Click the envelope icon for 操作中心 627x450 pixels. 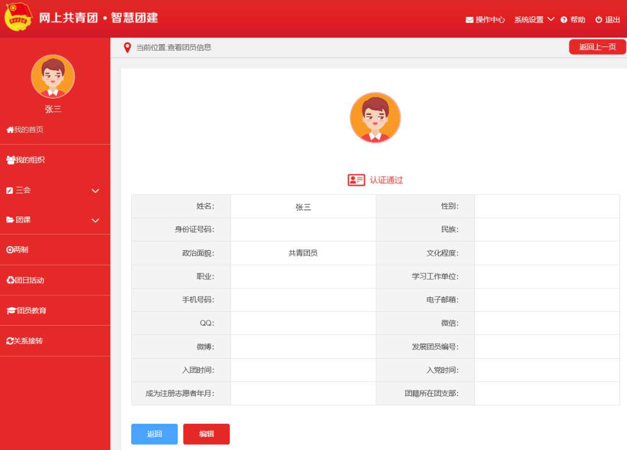coord(470,20)
